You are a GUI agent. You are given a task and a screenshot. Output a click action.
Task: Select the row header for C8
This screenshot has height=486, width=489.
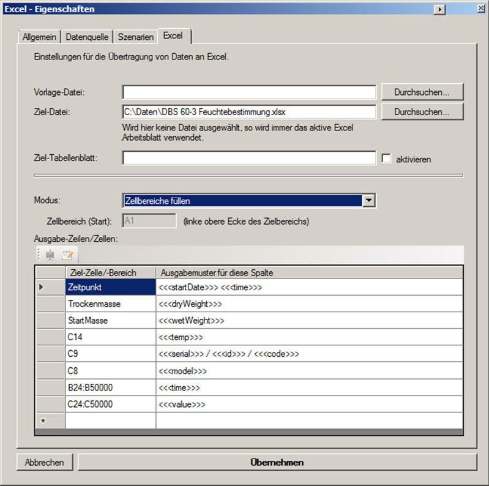51,370
